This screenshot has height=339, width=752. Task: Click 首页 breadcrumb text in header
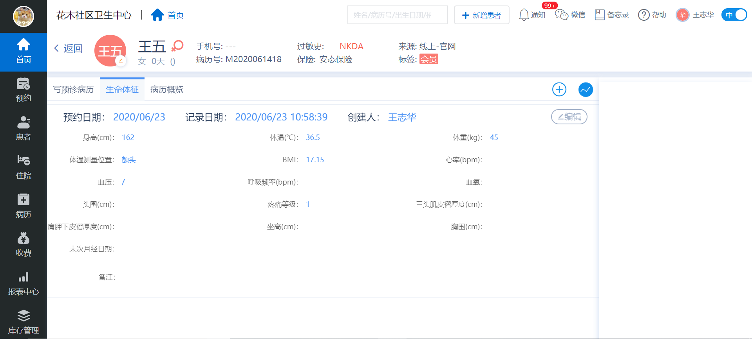176,15
